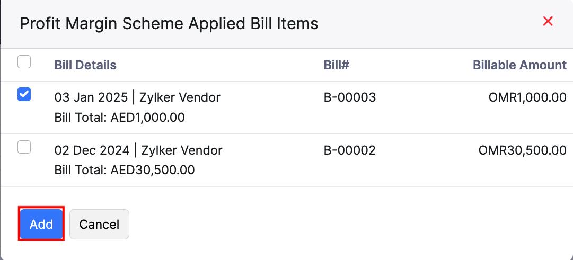This screenshot has width=573, height=260.
Task: Click the dialog title text
Action: click(x=169, y=24)
